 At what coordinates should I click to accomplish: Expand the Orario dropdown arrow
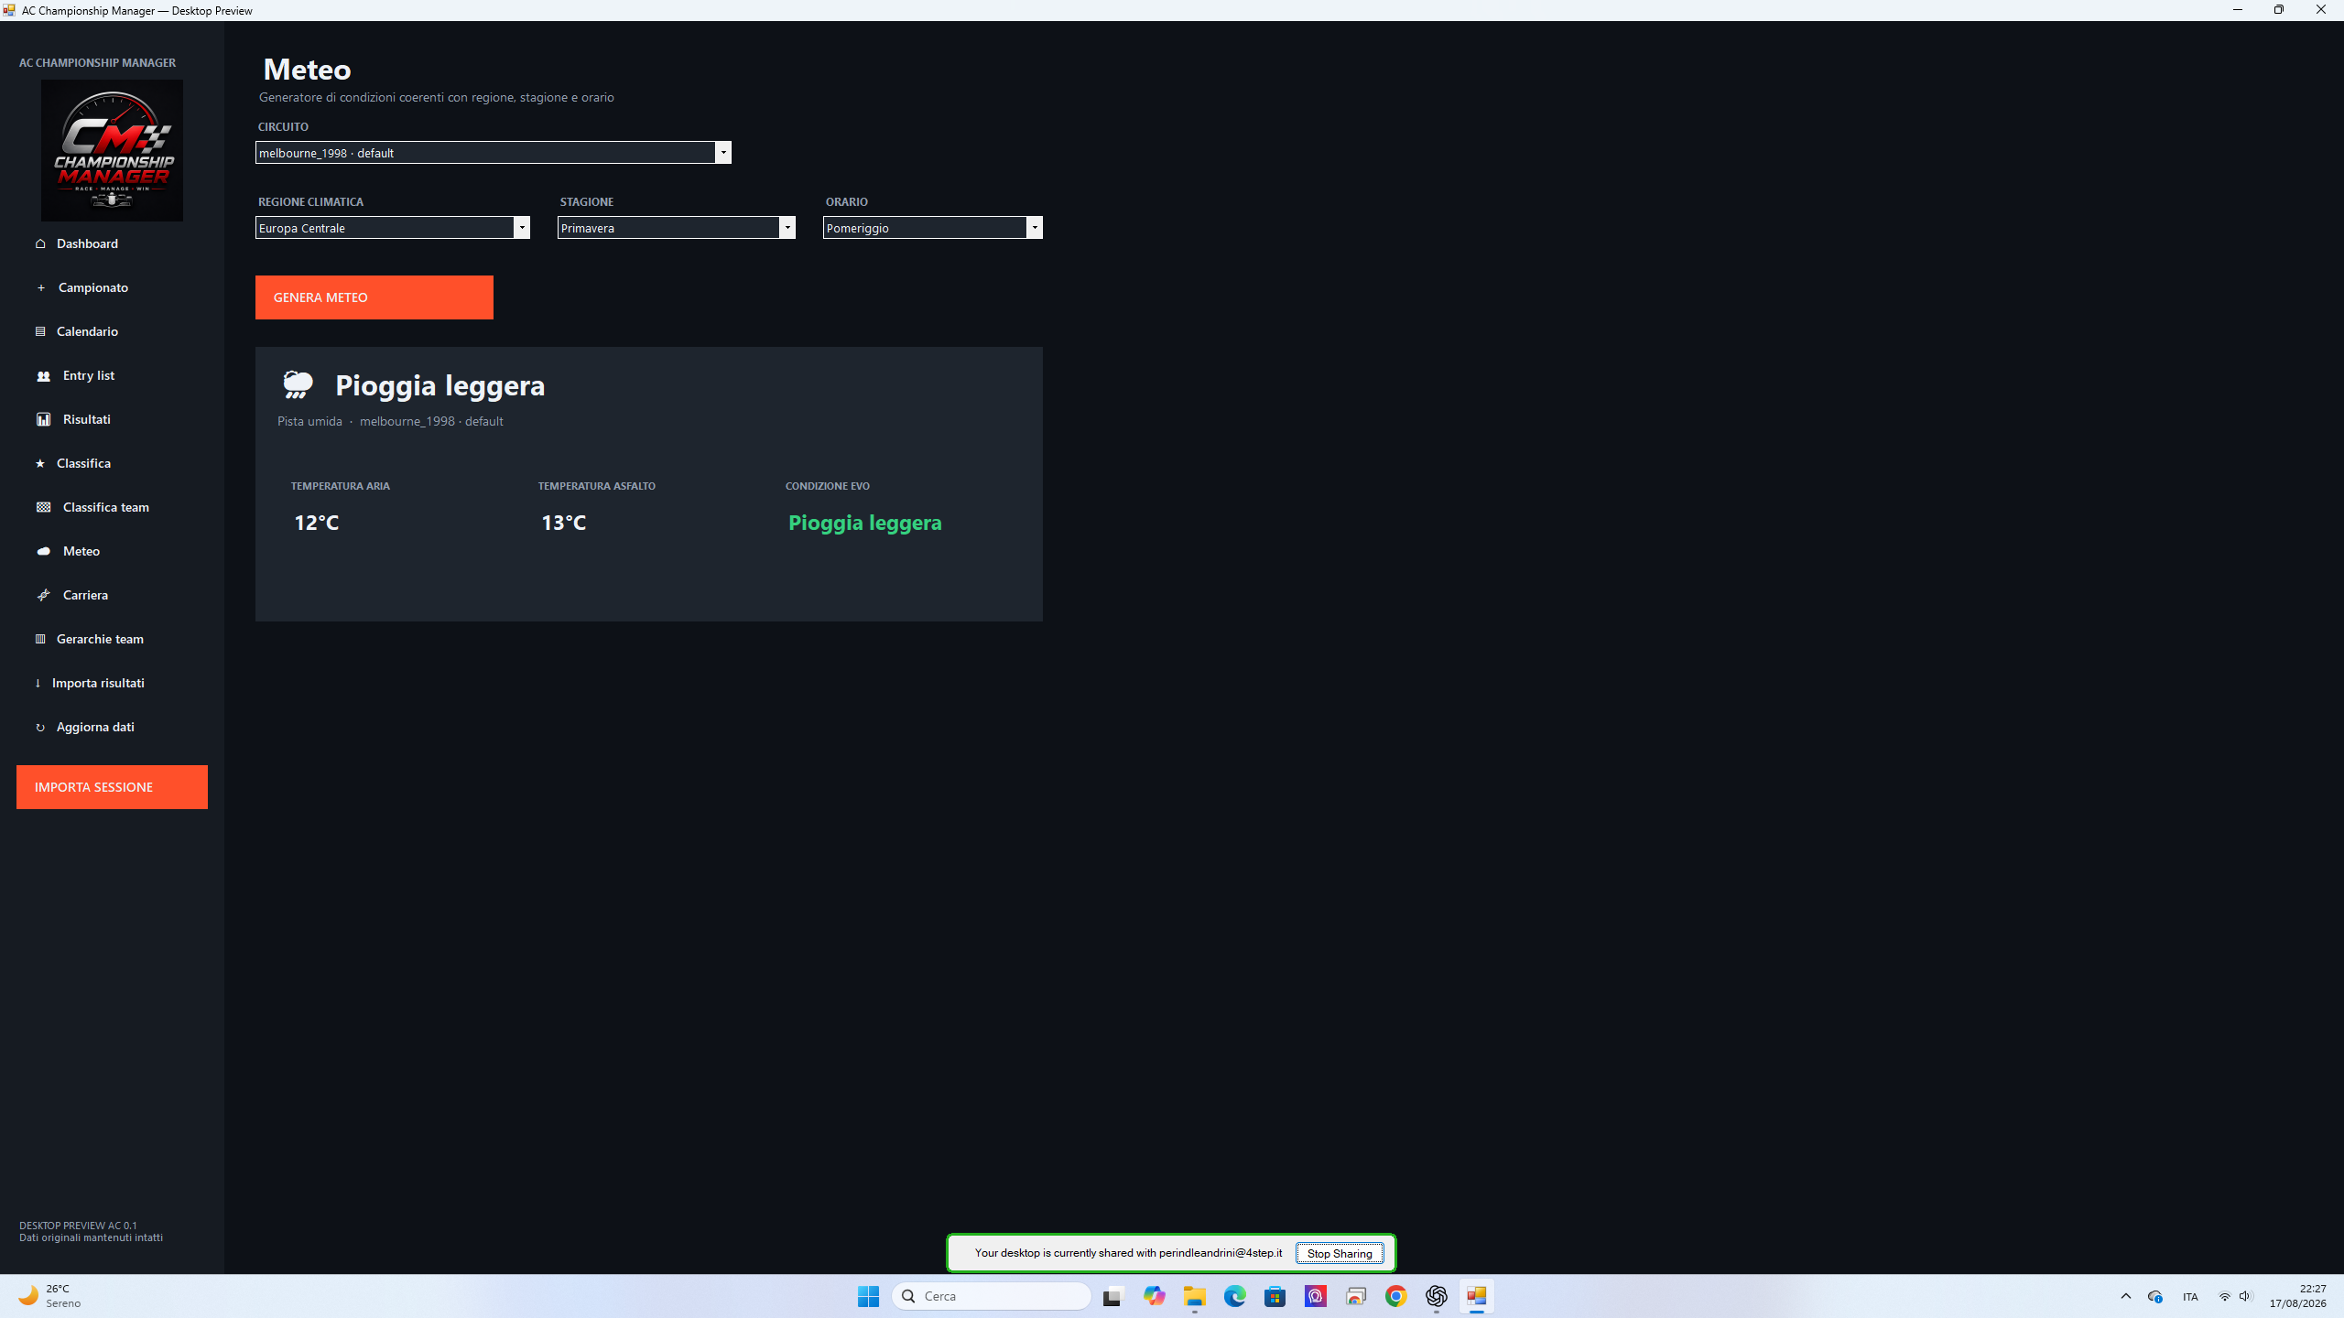coord(1034,228)
